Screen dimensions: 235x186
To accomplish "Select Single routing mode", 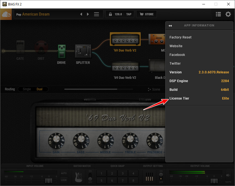I will pyautogui.click(x=27, y=89).
